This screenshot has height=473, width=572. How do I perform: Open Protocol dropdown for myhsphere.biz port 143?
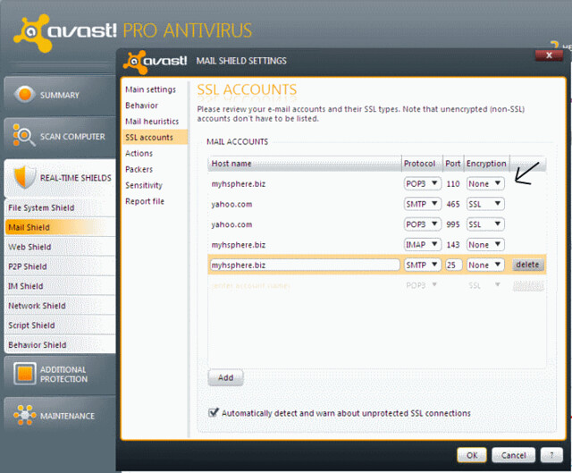(x=423, y=244)
